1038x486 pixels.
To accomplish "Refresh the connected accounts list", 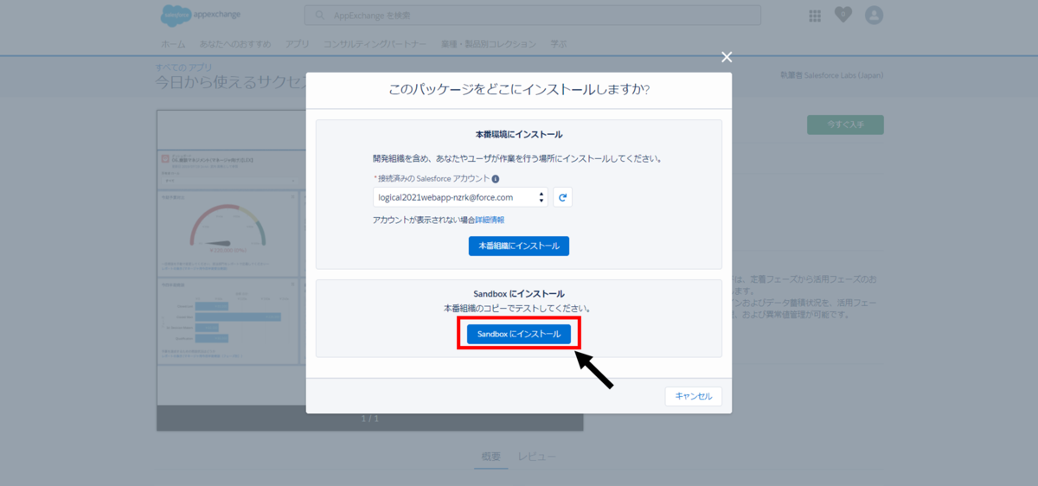I will coord(562,197).
